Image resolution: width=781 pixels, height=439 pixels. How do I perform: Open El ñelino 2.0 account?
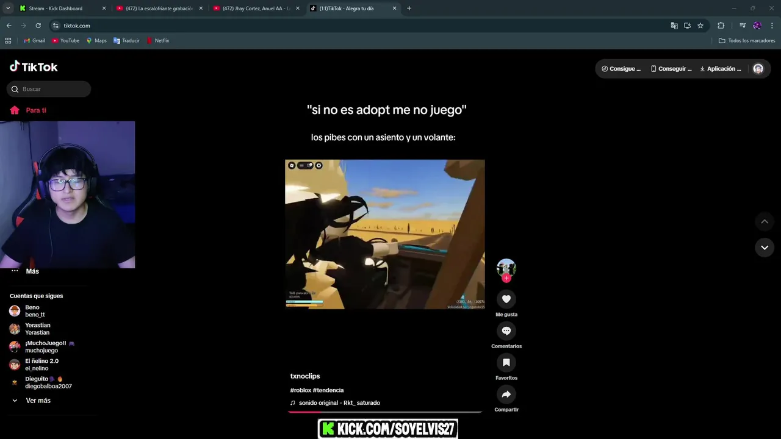(34, 365)
